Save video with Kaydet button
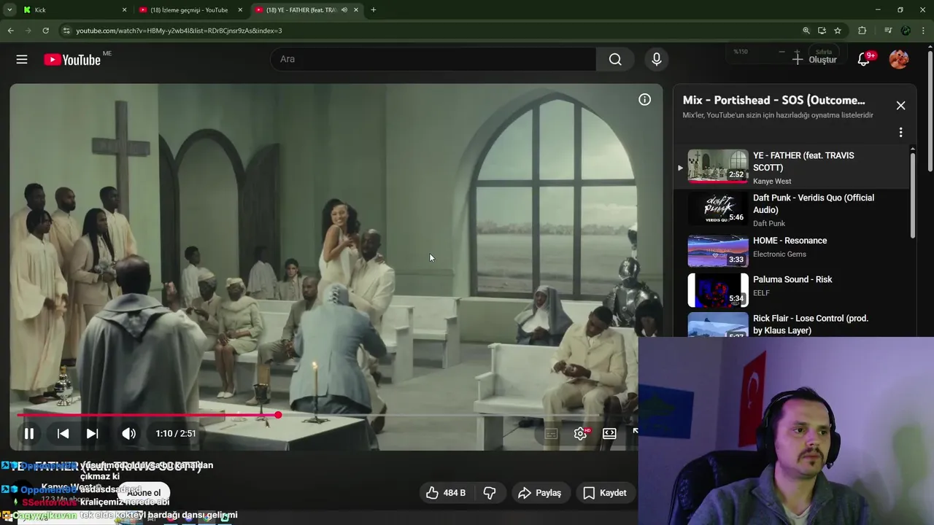Screen dimensions: 934x525 (605, 493)
